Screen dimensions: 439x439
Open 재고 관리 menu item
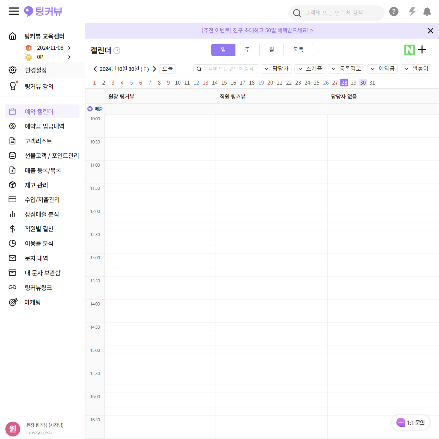(x=42, y=185)
